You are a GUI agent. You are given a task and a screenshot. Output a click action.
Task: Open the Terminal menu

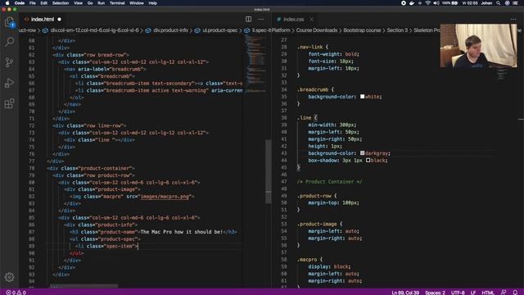click(117, 3)
